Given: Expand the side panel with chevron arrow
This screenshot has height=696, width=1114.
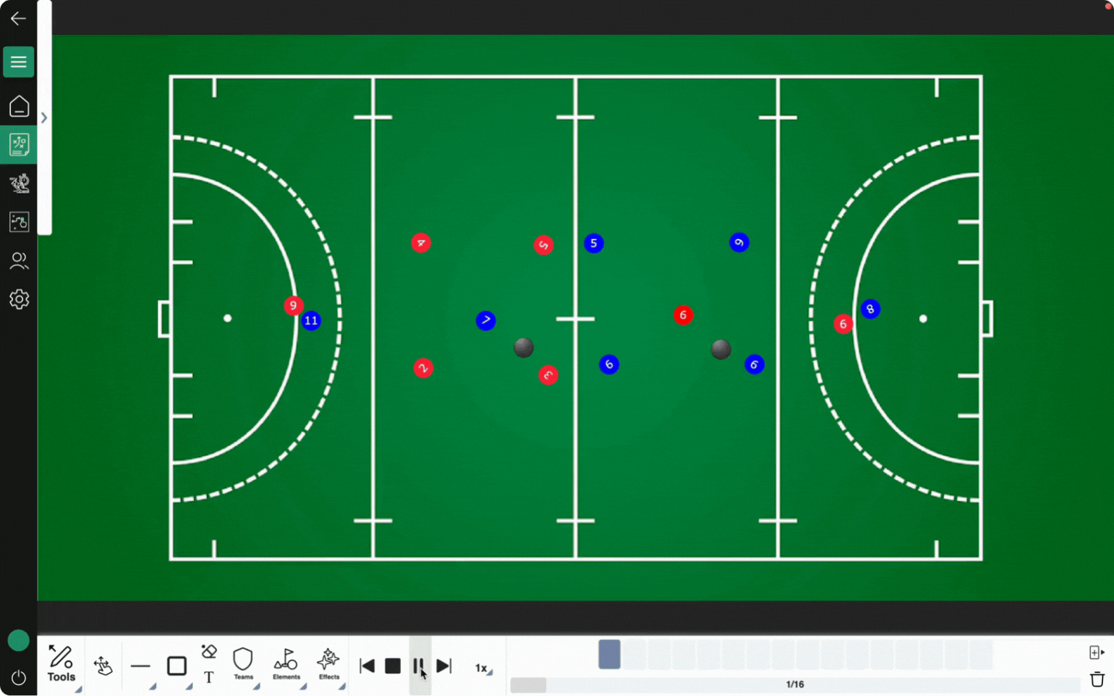Looking at the screenshot, I should point(44,118).
